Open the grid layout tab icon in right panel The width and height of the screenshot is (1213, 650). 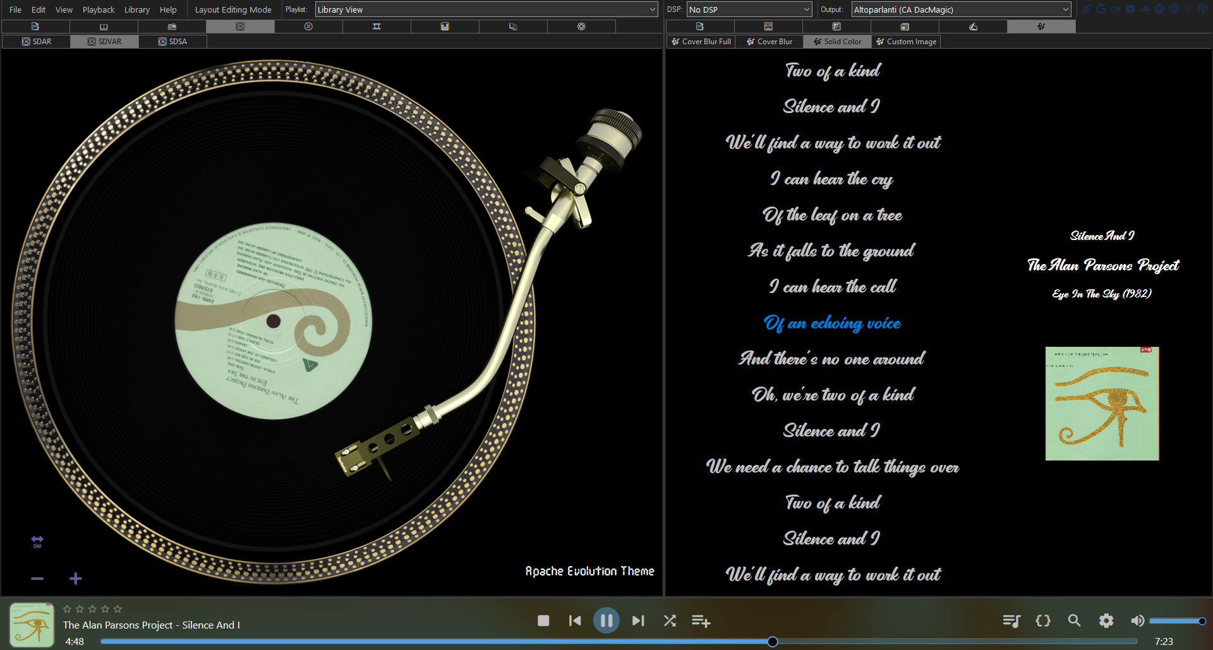836,27
